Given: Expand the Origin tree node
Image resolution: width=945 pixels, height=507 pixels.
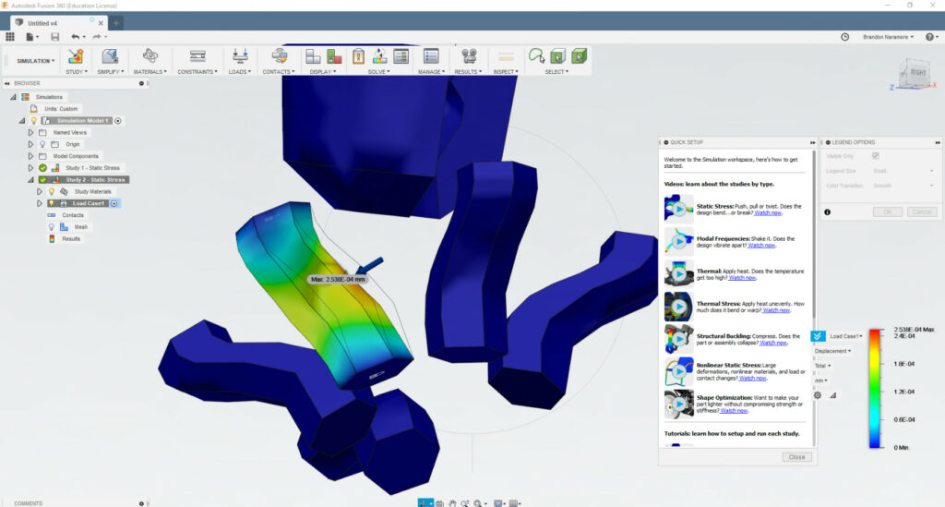Looking at the screenshot, I should click(30, 144).
